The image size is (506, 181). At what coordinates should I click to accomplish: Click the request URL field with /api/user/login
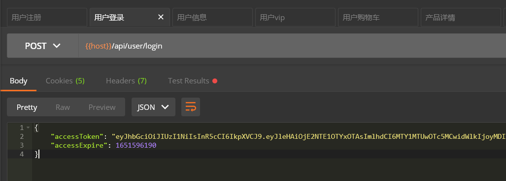[292, 46]
